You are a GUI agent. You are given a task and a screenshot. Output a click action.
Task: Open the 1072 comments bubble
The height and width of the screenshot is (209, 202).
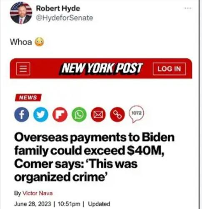point(137,114)
